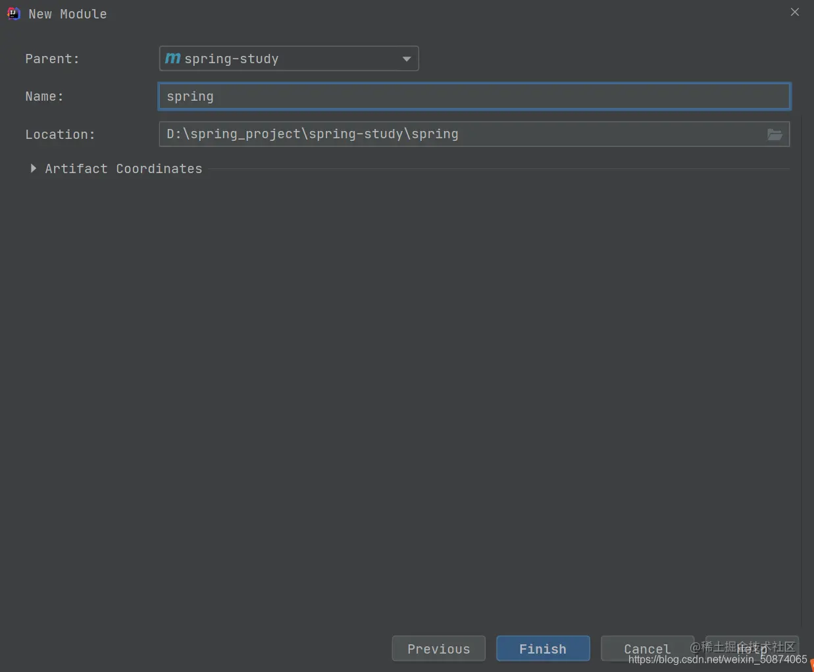
Task: Click the browse folder icon in Location field
Action: click(775, 134)
